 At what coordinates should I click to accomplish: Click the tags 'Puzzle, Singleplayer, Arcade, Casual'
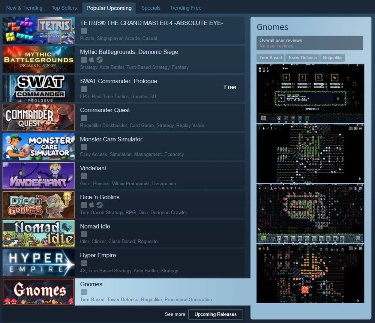tap(118, 38)
